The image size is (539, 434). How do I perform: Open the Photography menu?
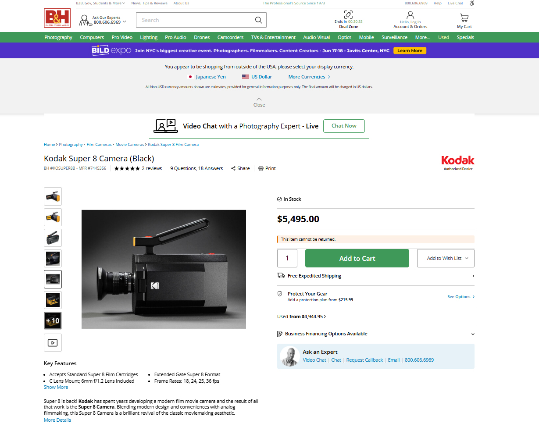58,37
